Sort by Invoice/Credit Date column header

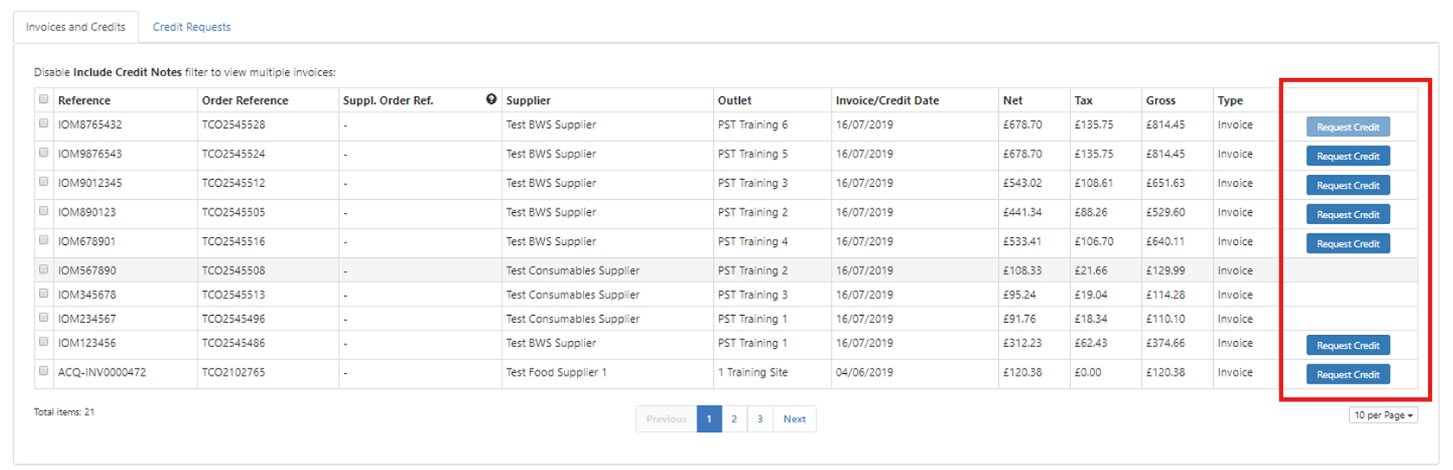[x=887, y=100]
